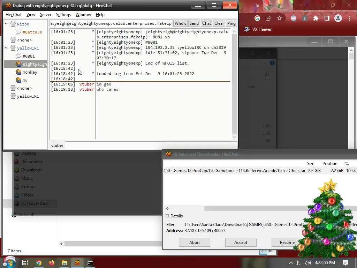357x268 pixels.
Task: Click the Ping button
Action: (231, 23)
